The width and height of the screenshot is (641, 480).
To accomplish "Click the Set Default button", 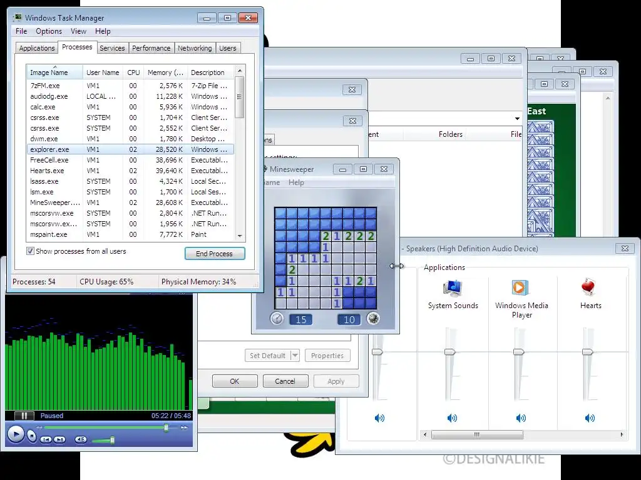I will tap(268, 356).
